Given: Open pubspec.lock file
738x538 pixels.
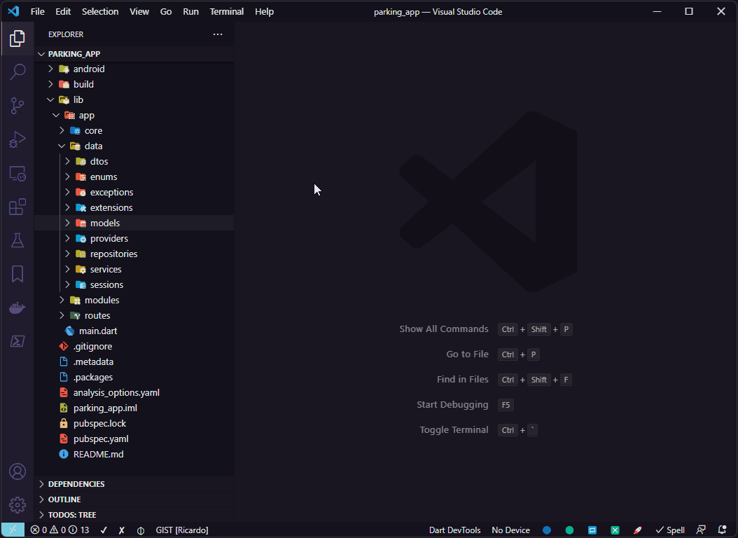Looking at the screenshot, I should (134, 423).
